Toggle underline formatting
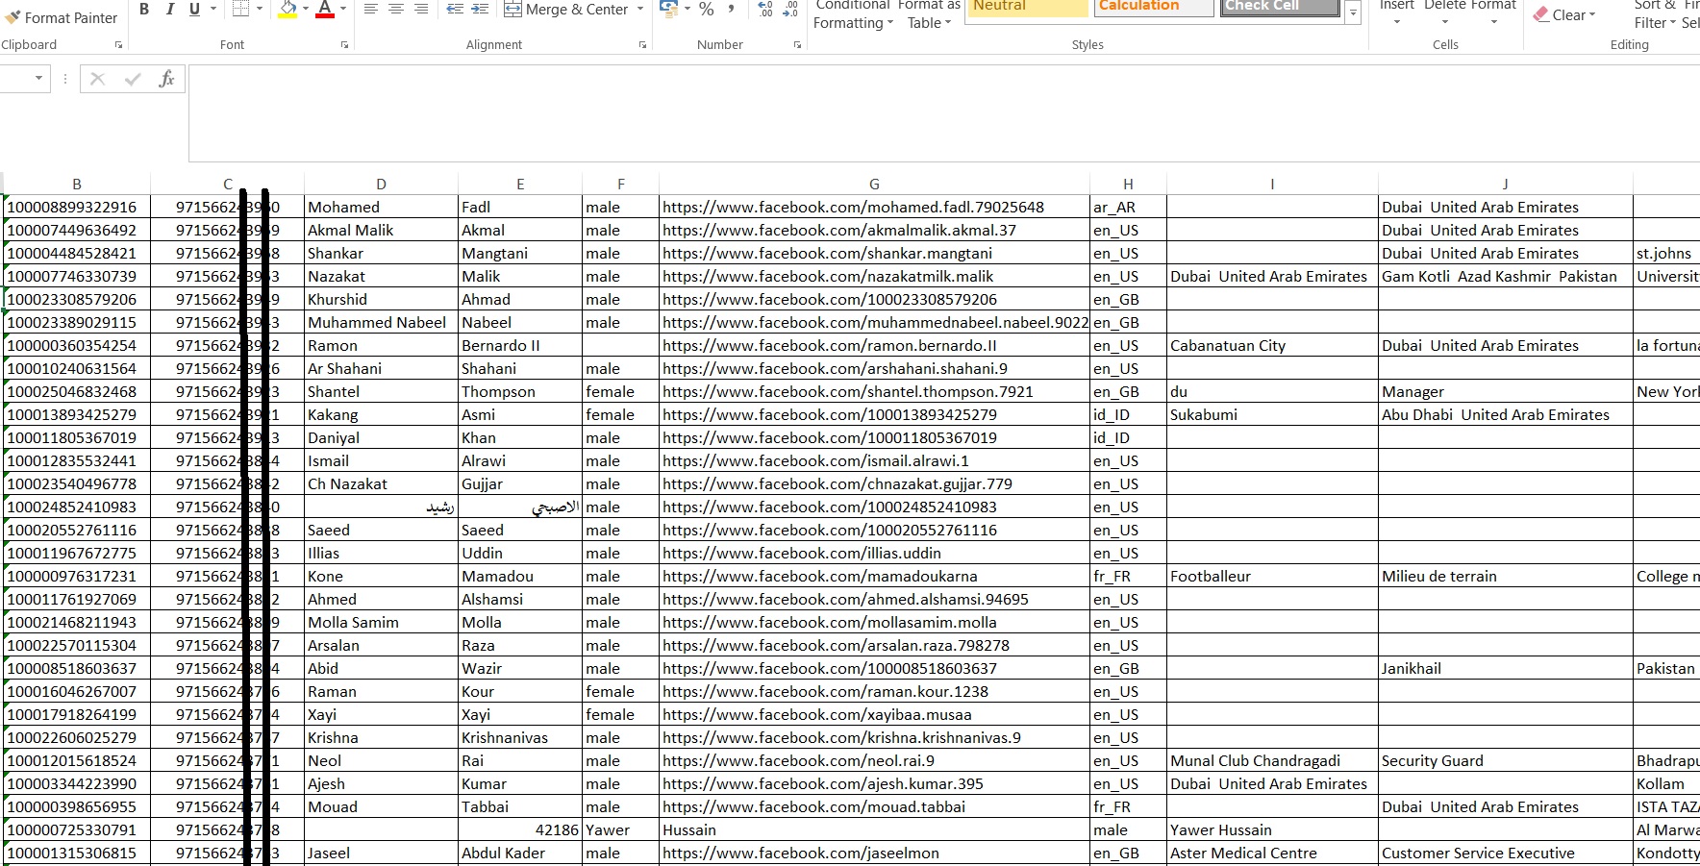 coord(194,9)
